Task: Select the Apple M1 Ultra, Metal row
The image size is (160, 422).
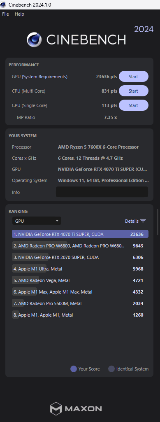Action: click(80, 269)
